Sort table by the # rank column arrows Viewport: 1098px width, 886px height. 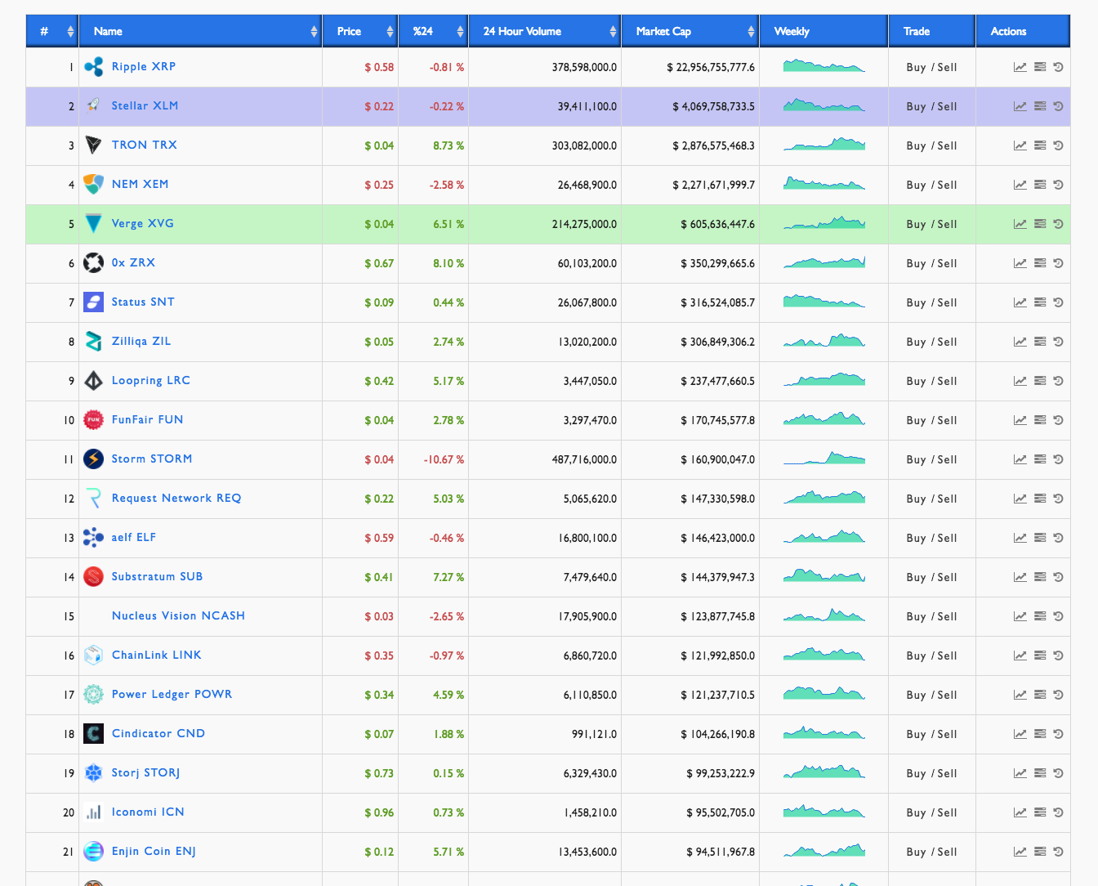(71, 32)
